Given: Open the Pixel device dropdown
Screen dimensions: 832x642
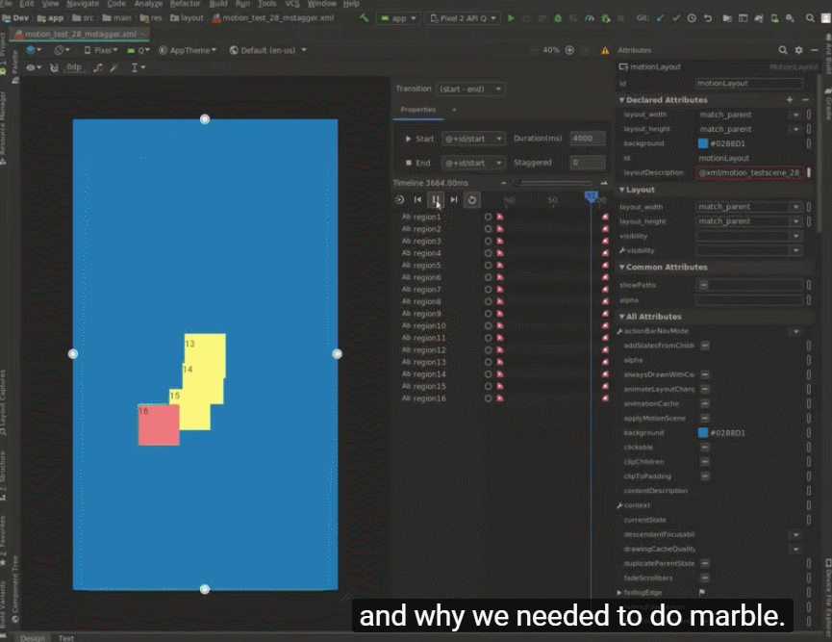Looking at the screenshot, I should click(101, 50).
